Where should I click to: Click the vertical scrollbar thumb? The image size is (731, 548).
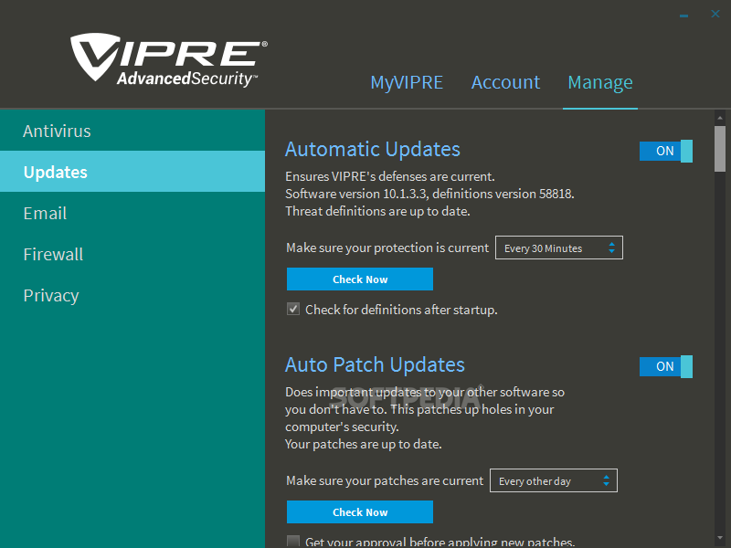click(x=720, y=149)
